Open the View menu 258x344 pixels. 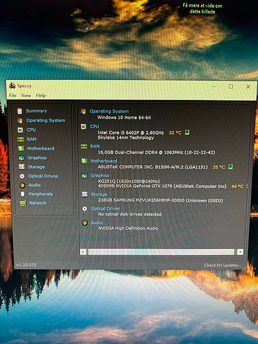pos(26,96)
